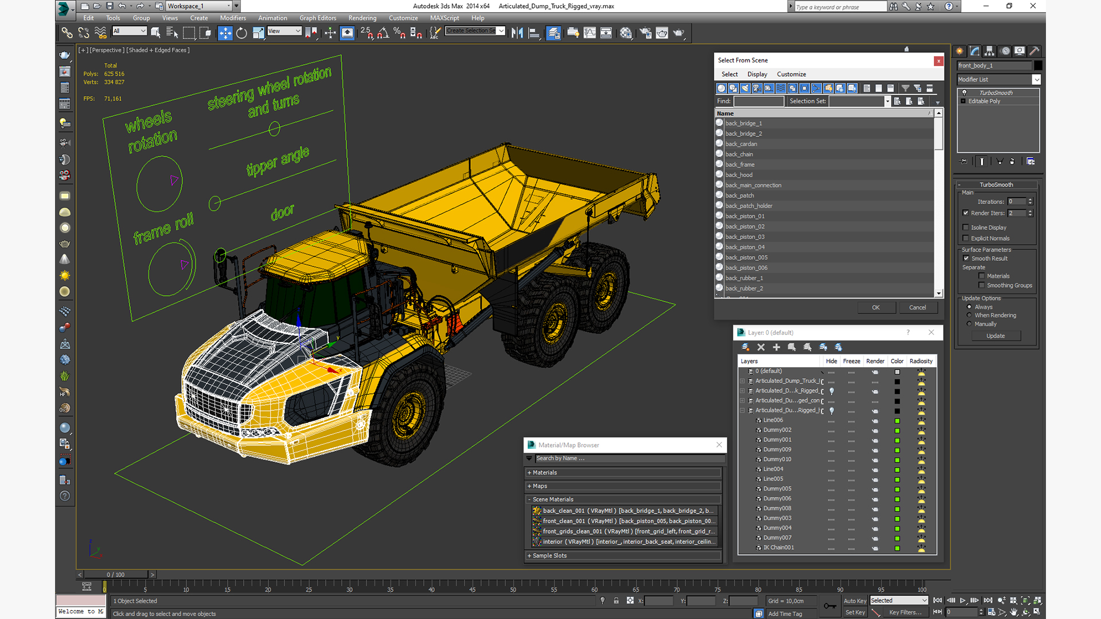Click Go to End playback button
The height and width of the screenshot is (619, 1101).
click(988, 601)
